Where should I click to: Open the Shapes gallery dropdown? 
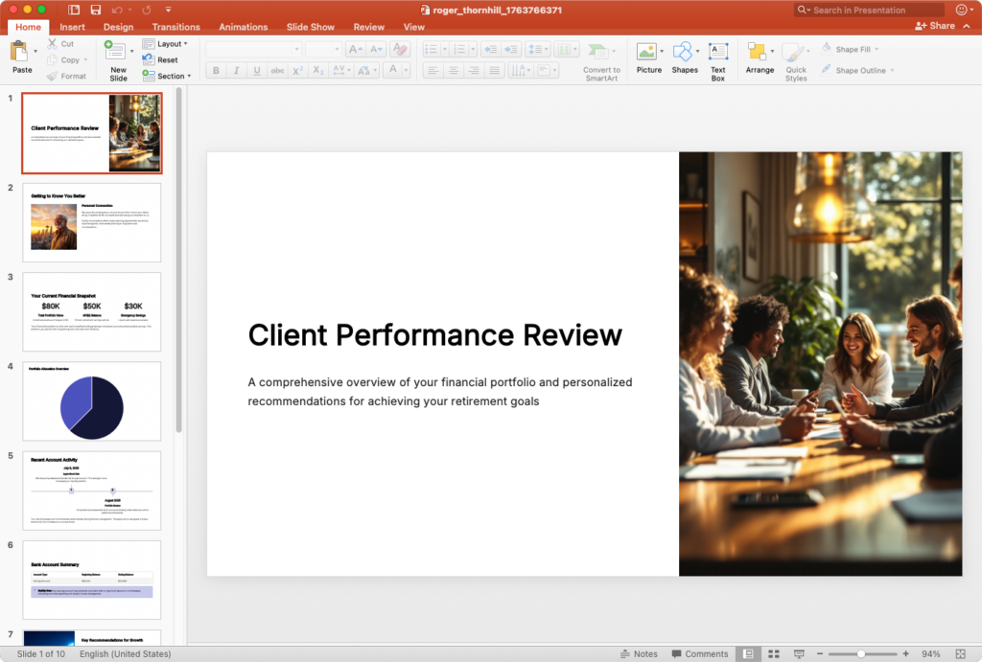(x=685, y=54)
